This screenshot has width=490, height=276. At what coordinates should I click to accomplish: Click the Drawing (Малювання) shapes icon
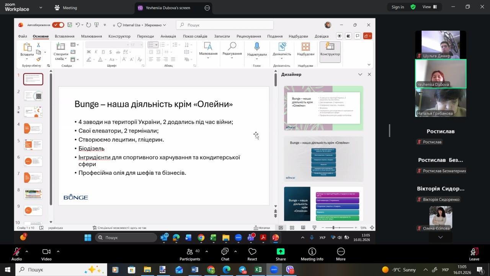click(208, 46)
